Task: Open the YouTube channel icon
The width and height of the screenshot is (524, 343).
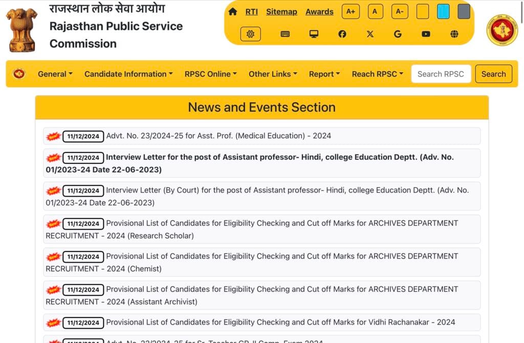Action: tap(426, 34)
